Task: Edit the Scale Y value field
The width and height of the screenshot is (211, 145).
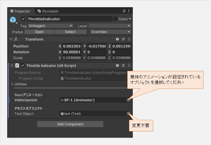Action: point(96,58)
